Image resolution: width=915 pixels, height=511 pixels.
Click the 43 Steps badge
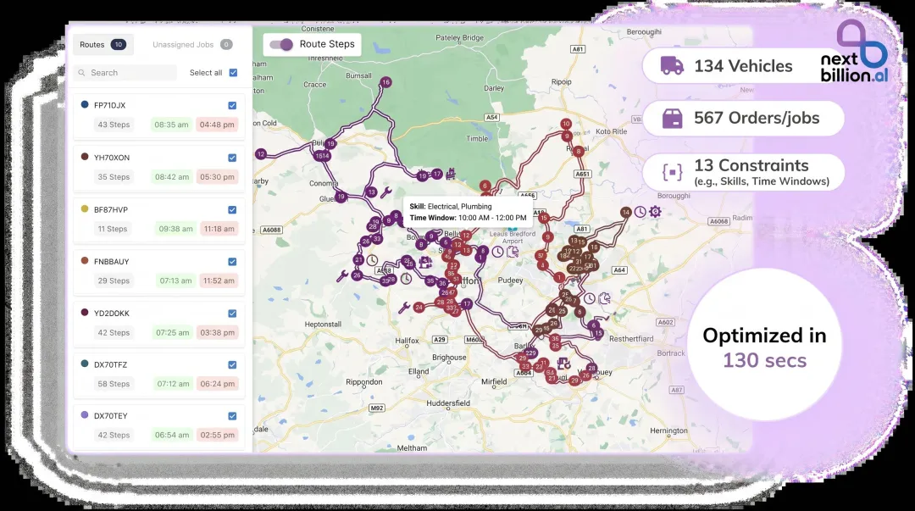(114, 125)
